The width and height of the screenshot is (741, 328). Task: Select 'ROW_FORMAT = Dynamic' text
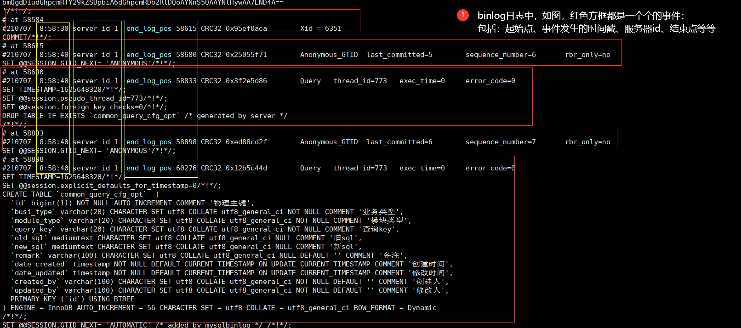tap(395, 308)
